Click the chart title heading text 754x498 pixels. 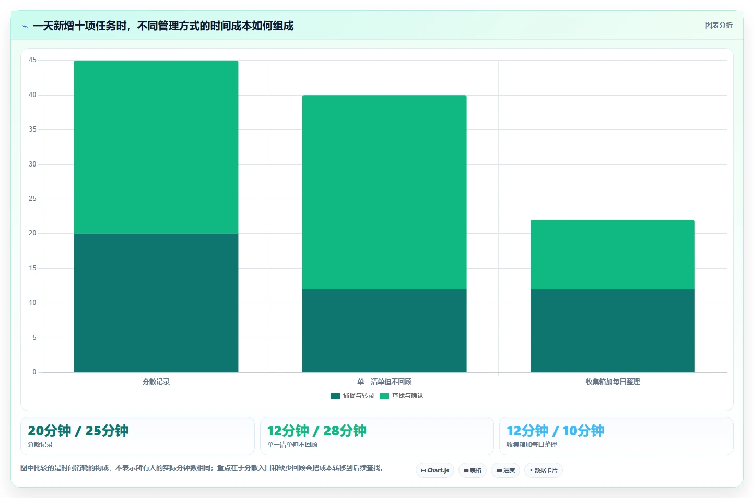point(163,26)
